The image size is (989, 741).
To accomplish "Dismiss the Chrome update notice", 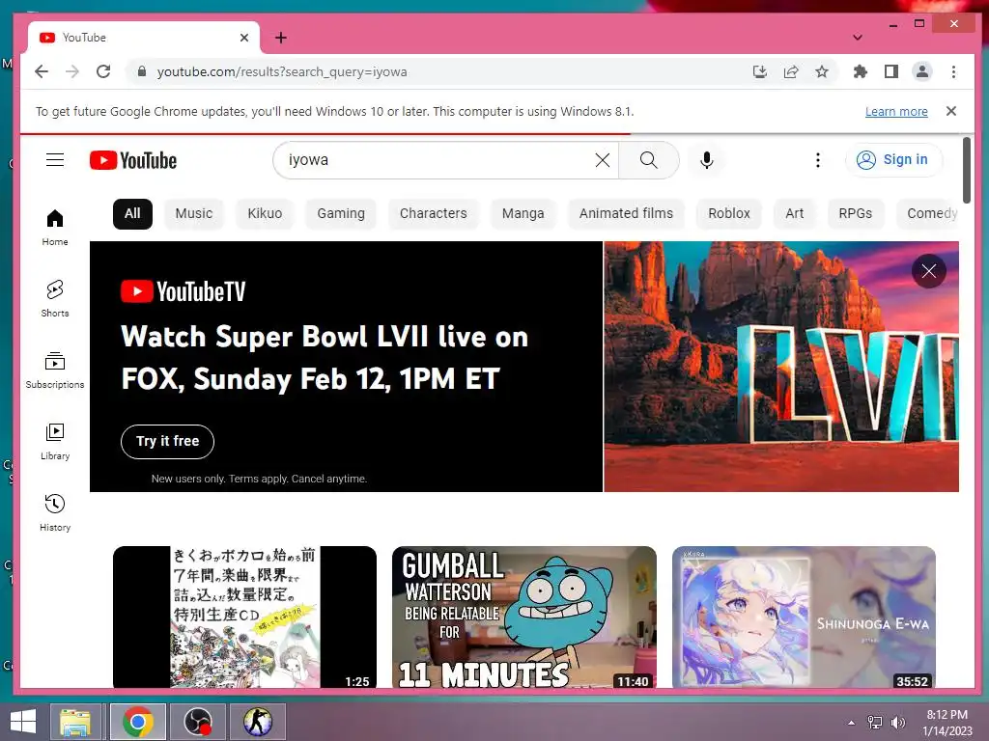I will [951, 111].
